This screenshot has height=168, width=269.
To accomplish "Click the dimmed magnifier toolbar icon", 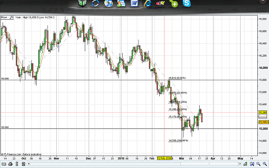I will tap(62, 10).
